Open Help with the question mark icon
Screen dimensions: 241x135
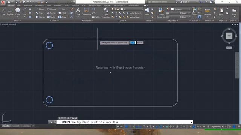click(x=211, y=2)
